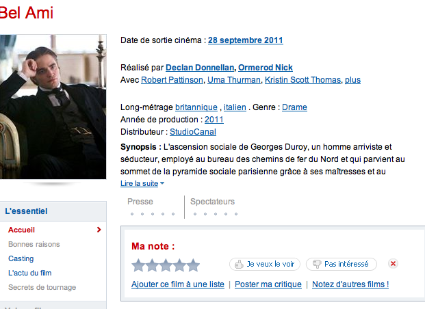Rate Bel Ami five stars
Image resolution: width=425 pixels, height=309 pixels.
[193, 265]
